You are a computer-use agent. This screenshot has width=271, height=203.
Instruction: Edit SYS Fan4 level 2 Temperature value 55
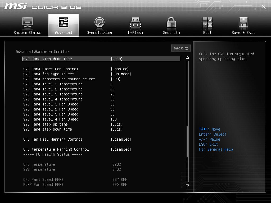tap(112, 89)
